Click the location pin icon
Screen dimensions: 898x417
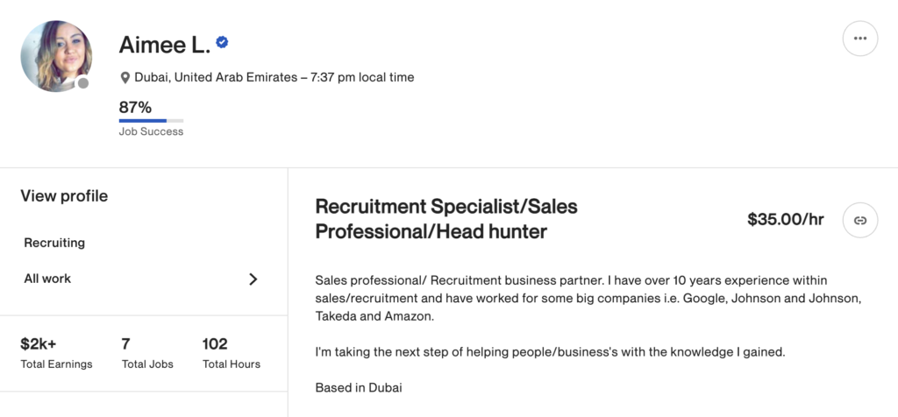[125, 78]
